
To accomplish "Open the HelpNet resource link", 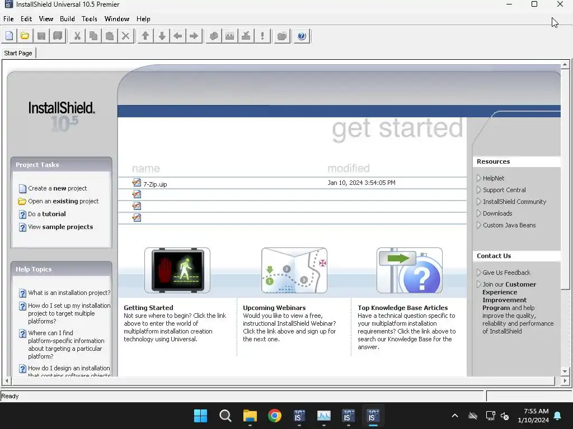I will coord(494,178).
